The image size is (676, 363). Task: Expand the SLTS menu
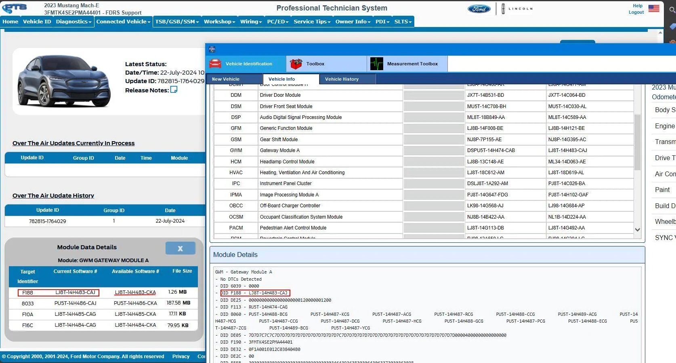click(x=403, y=22)
